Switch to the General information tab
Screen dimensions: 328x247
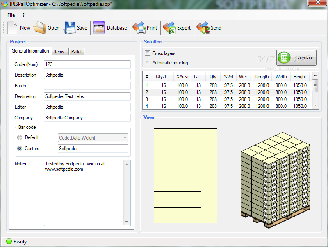(x=30, y=51)
